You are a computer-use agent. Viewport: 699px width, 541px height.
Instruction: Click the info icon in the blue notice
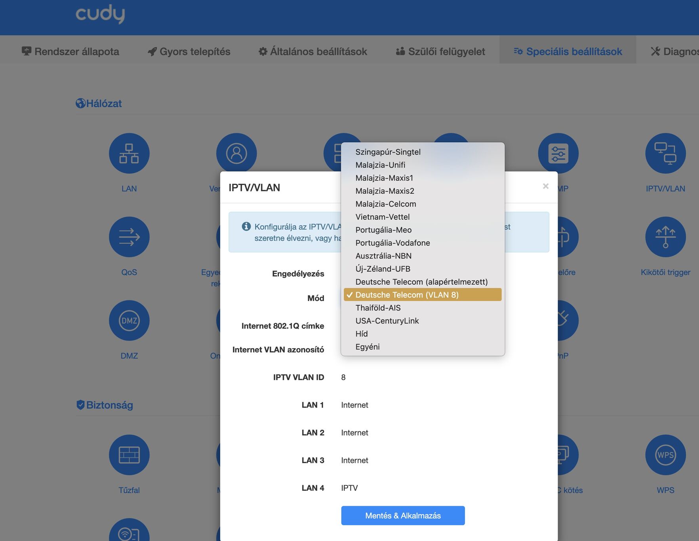(x=246, y=226)
